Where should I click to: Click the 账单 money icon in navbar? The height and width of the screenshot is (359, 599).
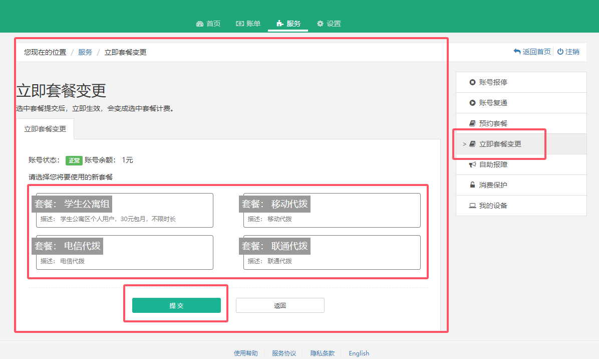click(240, 24)
